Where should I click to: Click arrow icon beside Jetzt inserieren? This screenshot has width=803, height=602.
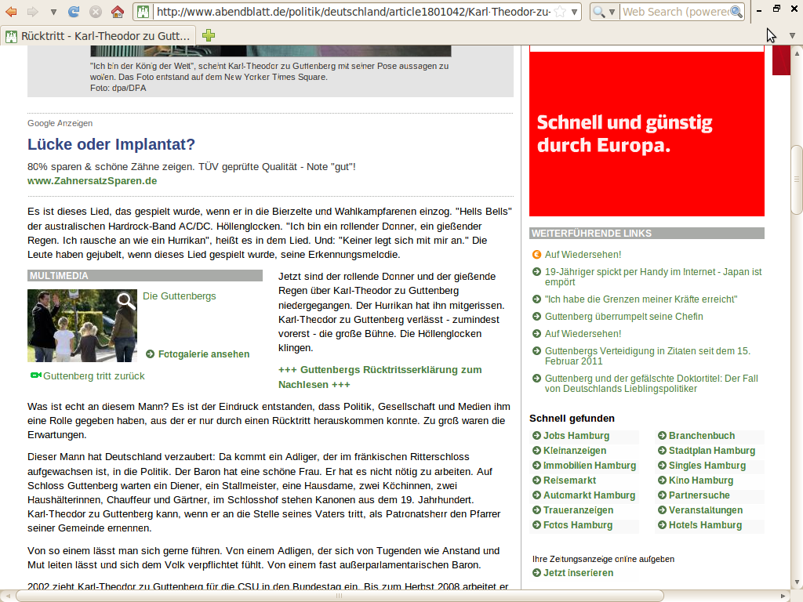click(536, 573)
